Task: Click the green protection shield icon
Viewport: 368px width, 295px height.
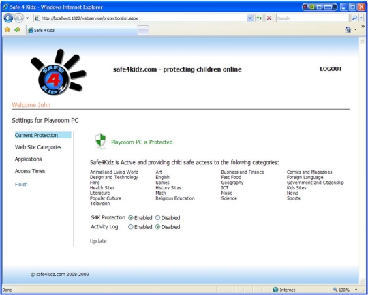Action: point(100,141)
